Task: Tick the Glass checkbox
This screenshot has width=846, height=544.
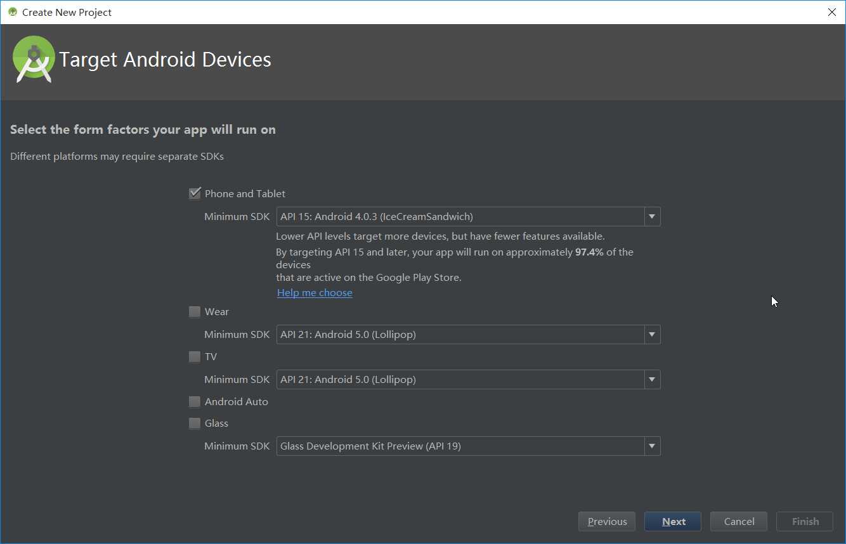Action: point(195,424)
